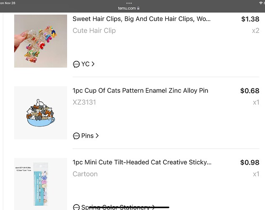Tap the cat sticky notes product thumbnail

41,184
